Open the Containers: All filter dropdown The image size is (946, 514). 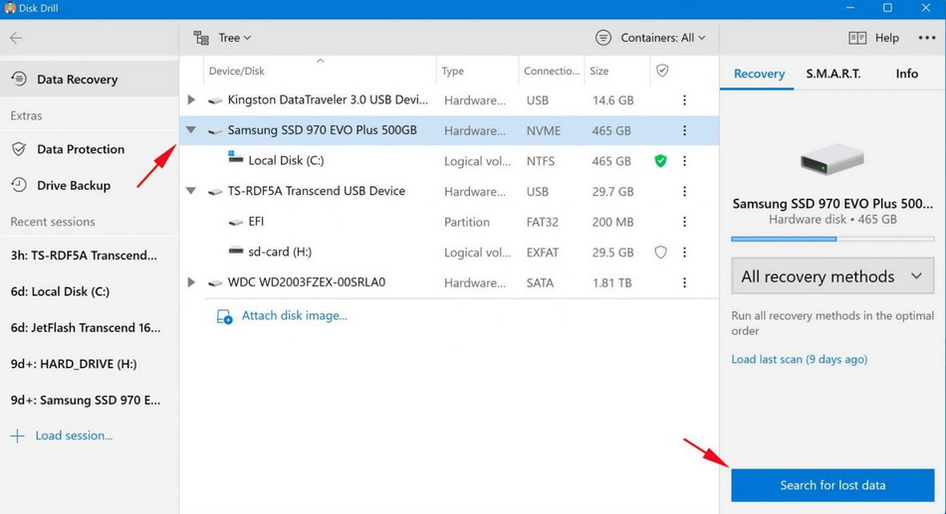(x=651, y=38)
